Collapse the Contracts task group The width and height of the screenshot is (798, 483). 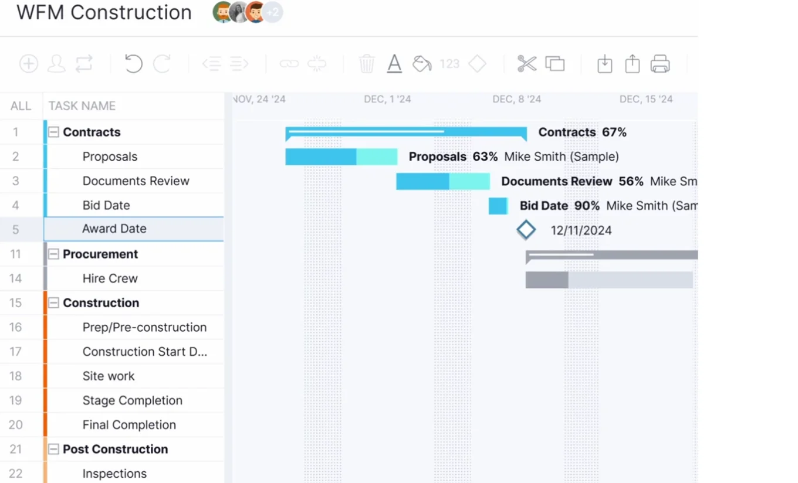(x=53, y=132)
